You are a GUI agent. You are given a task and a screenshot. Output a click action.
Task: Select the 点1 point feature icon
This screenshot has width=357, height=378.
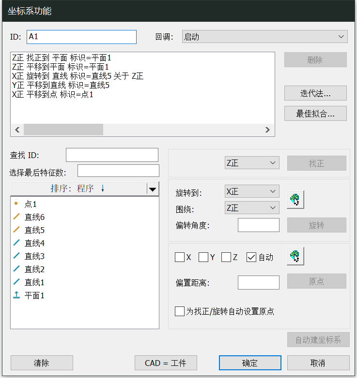click(x=16, y=204)
